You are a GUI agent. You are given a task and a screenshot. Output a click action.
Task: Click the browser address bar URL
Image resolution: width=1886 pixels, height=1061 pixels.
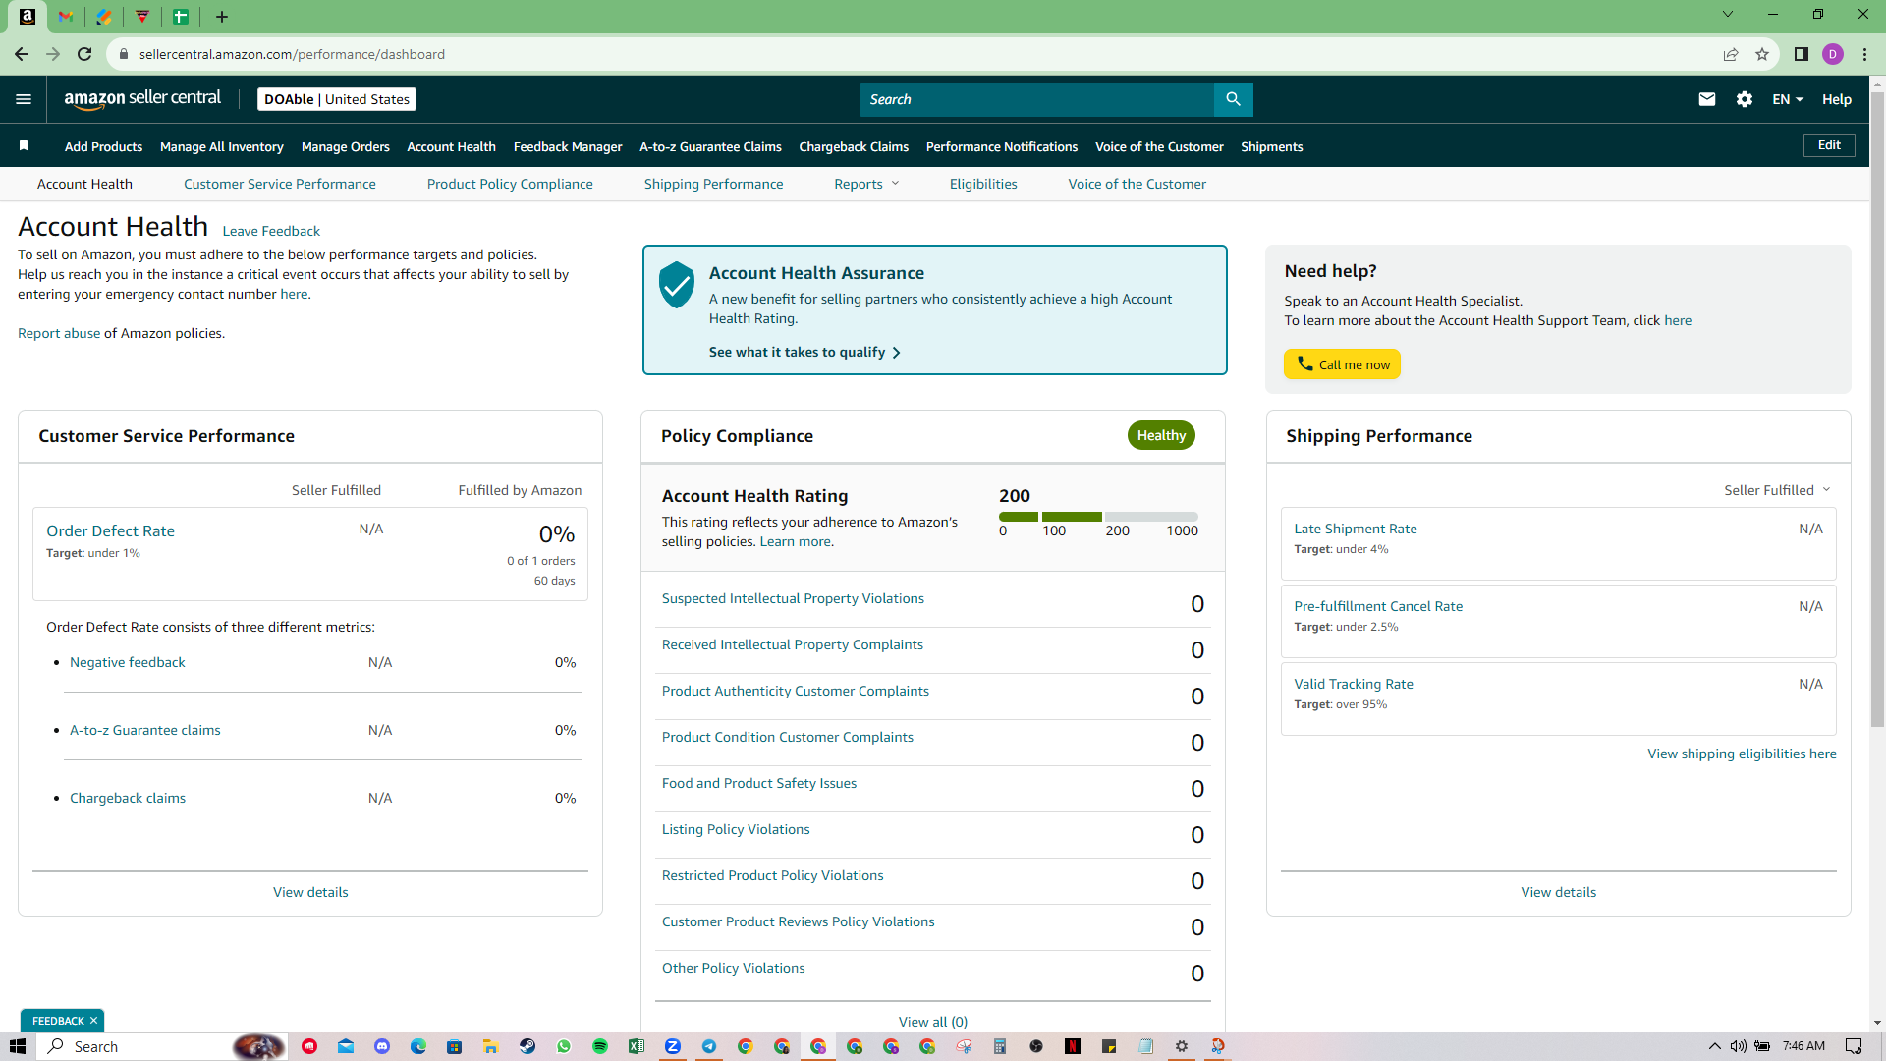[292, 54]
